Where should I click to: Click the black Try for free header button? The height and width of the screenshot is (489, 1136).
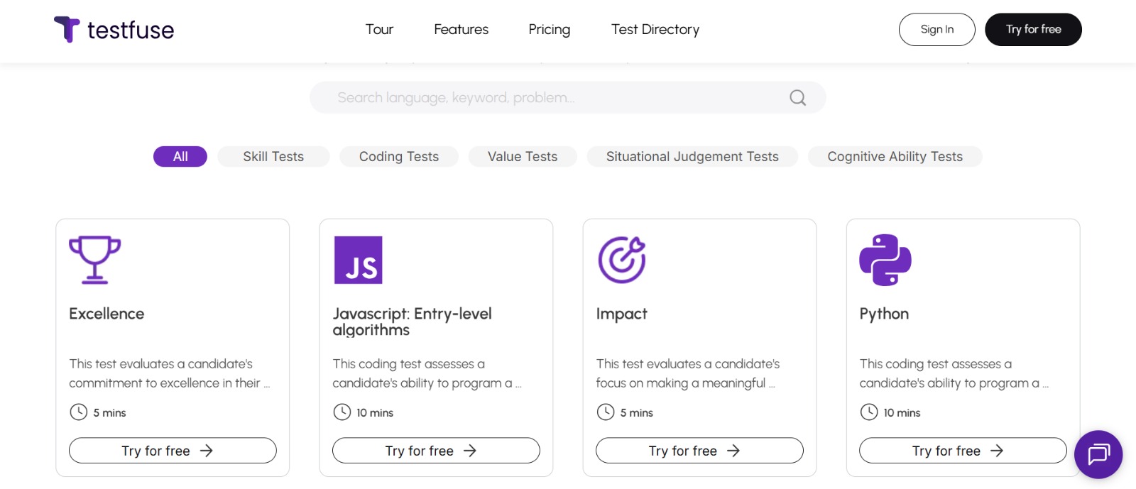click(1033, 30)
